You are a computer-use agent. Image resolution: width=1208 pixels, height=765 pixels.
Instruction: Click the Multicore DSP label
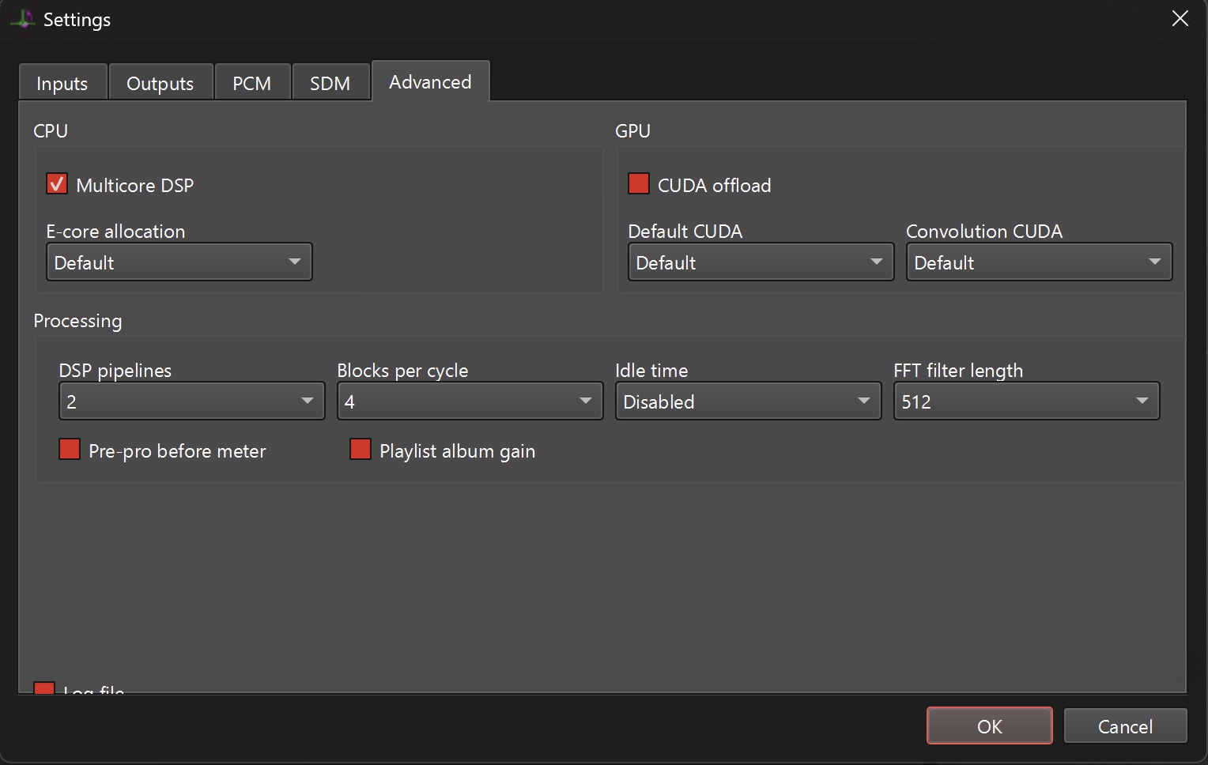coord(135,186)
